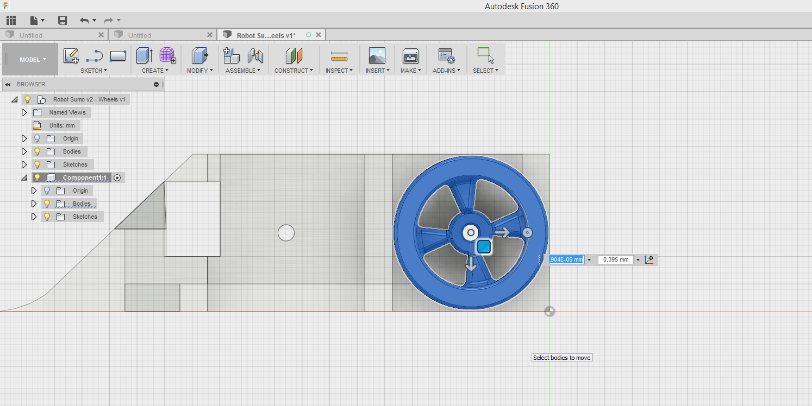Screen dimensions: 812x406
Task: Select the 3D Print icon under MAKE
Action: [x=410, y=56]
